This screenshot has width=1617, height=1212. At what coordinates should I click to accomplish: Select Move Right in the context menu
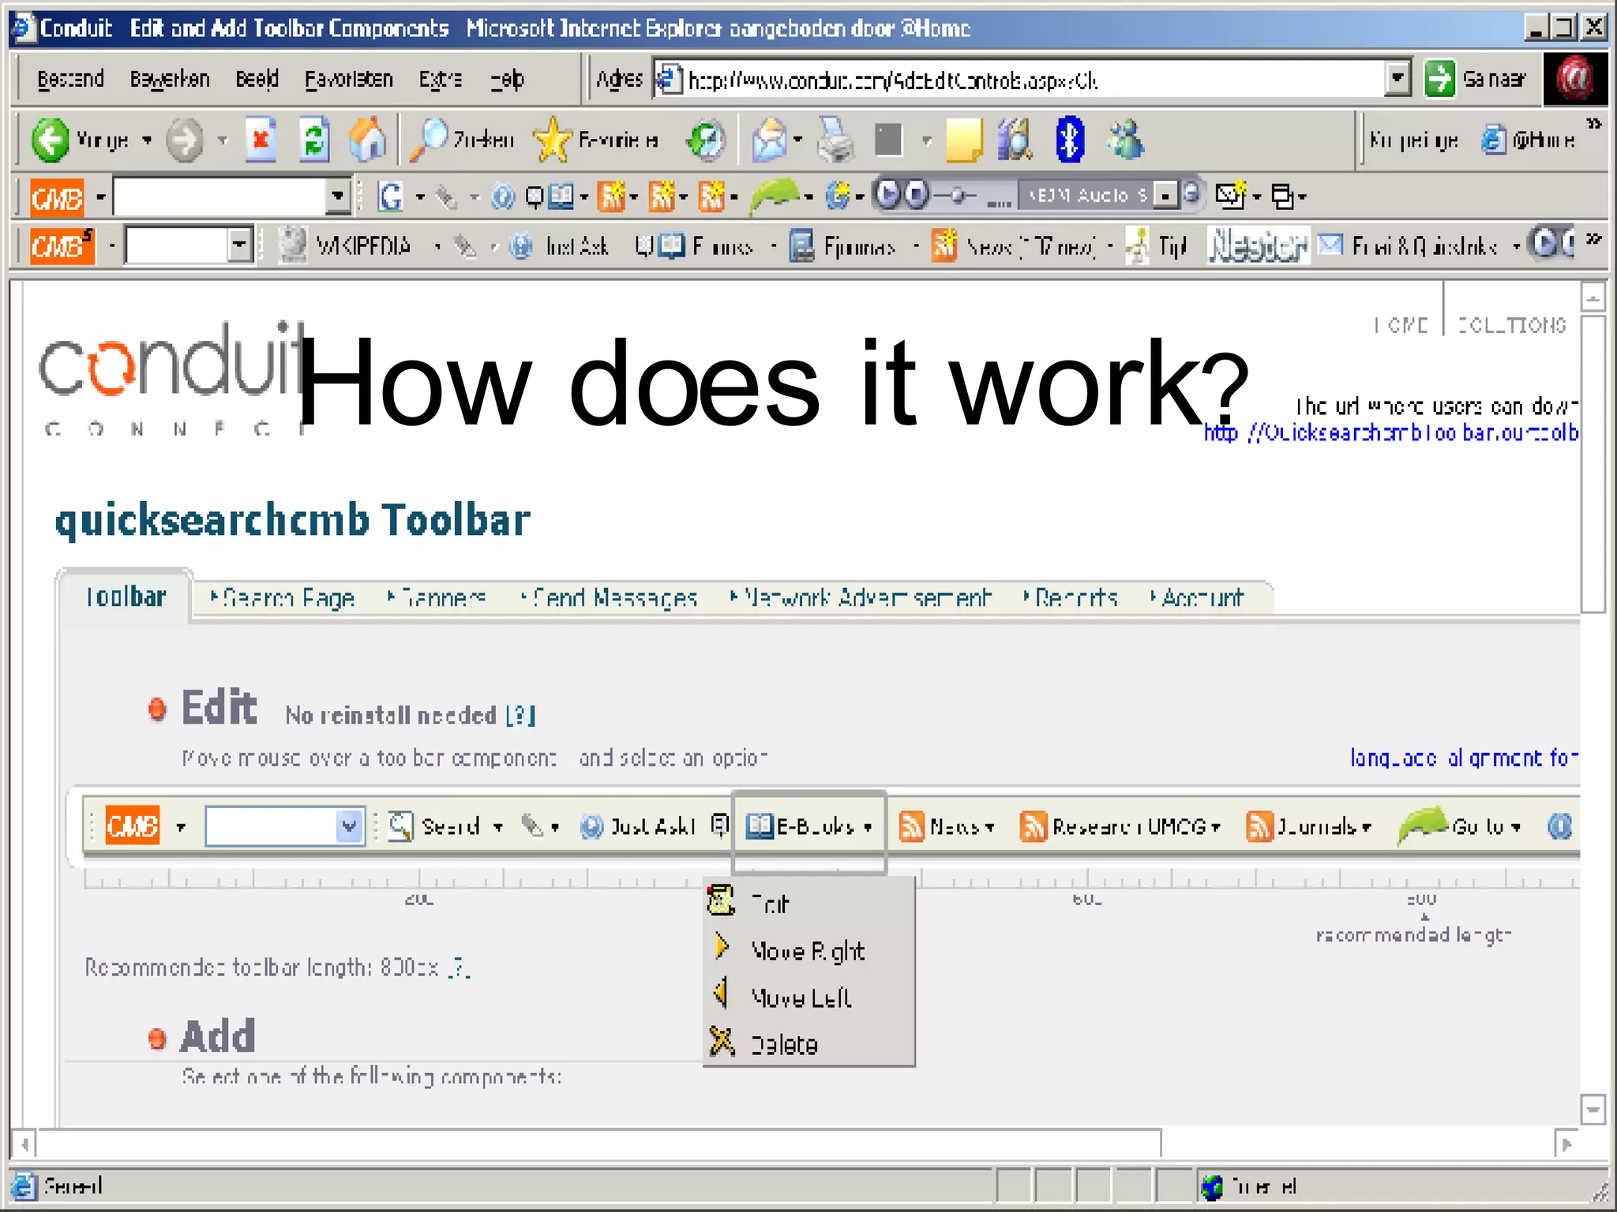click(808, 950)
